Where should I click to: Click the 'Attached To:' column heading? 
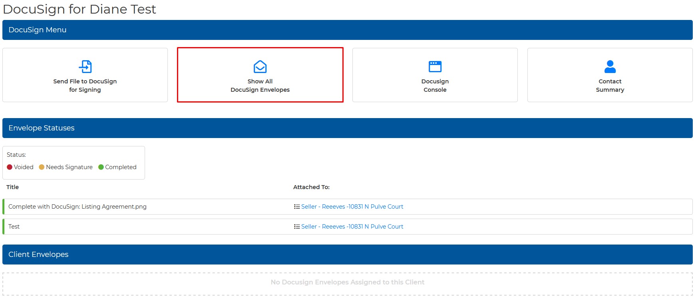pyautogui.click(x=311, y=187)
